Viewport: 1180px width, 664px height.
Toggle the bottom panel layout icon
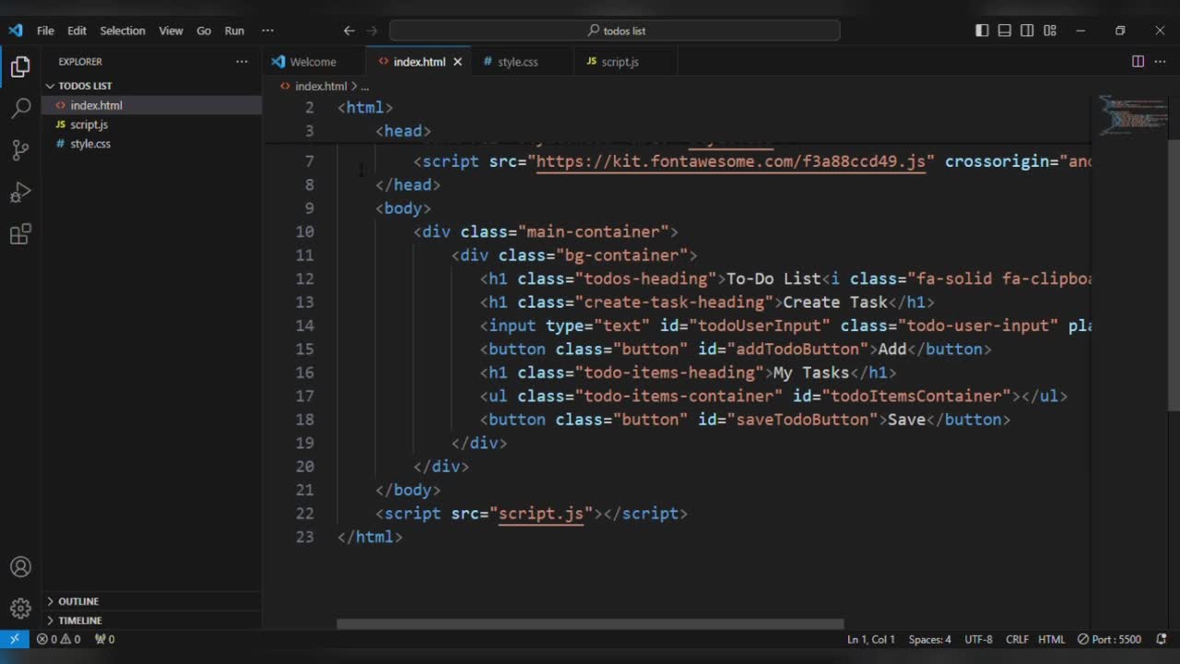pos(1005,30)
